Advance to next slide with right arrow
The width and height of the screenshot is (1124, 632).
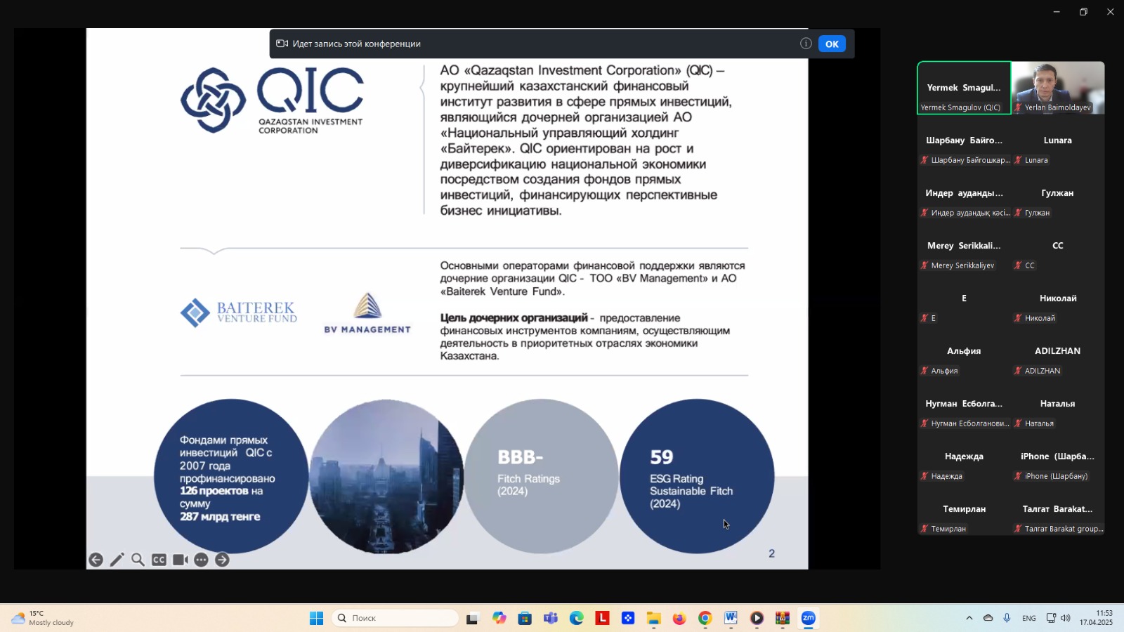[x=222, y=560]
